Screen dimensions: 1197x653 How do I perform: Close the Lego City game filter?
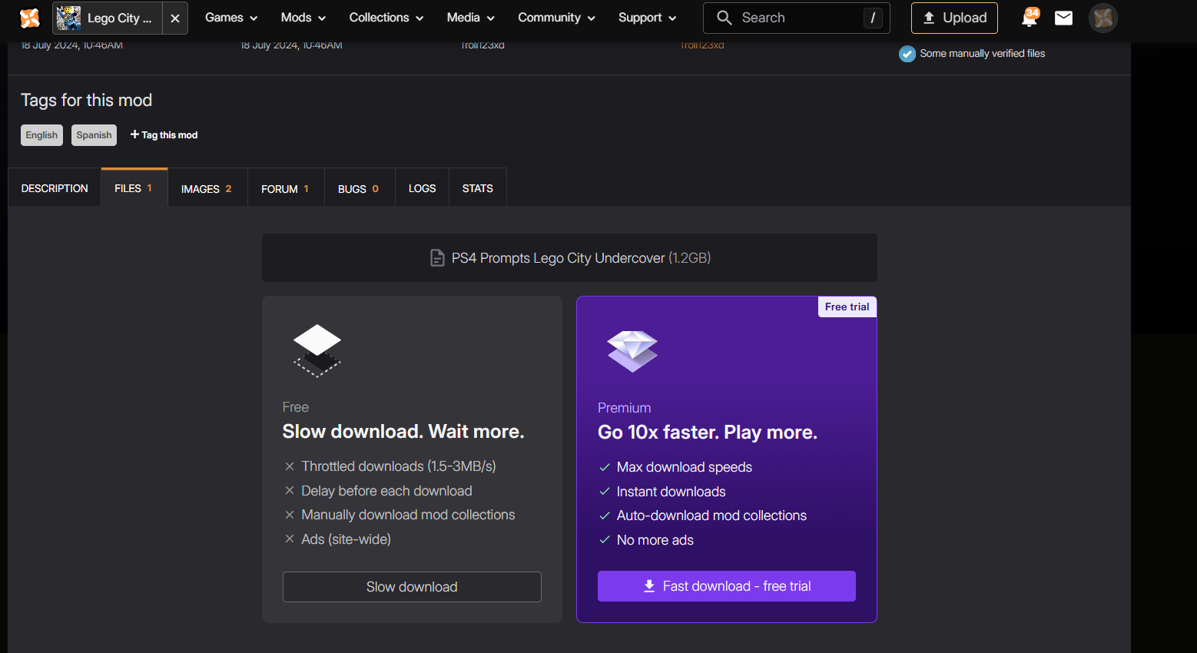175,18
